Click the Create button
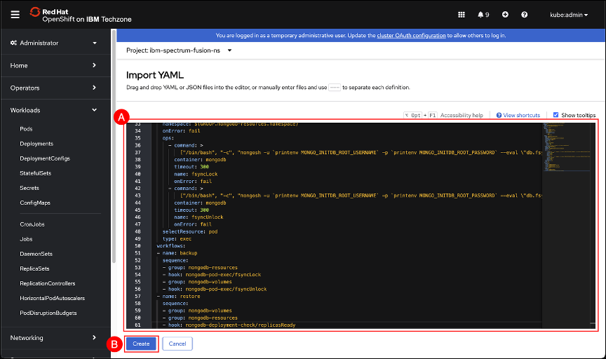Image resolution: width=606 pixels, height=359 pixels. click(141, 344)
